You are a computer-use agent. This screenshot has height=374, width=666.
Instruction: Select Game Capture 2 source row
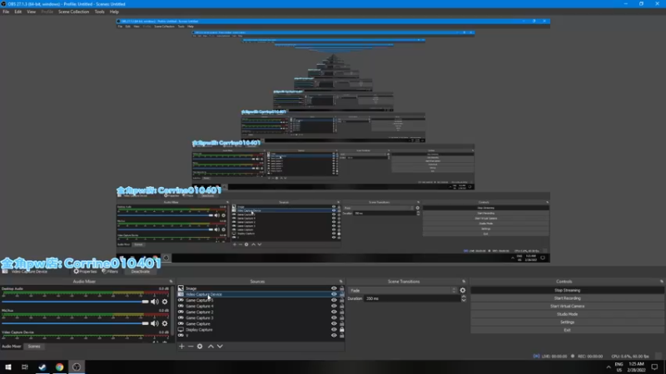(x=261, y=312)
